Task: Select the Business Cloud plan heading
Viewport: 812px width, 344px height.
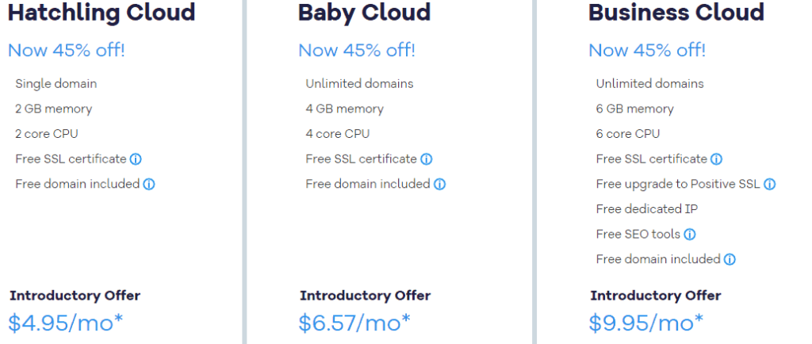Action: point(676,13)
